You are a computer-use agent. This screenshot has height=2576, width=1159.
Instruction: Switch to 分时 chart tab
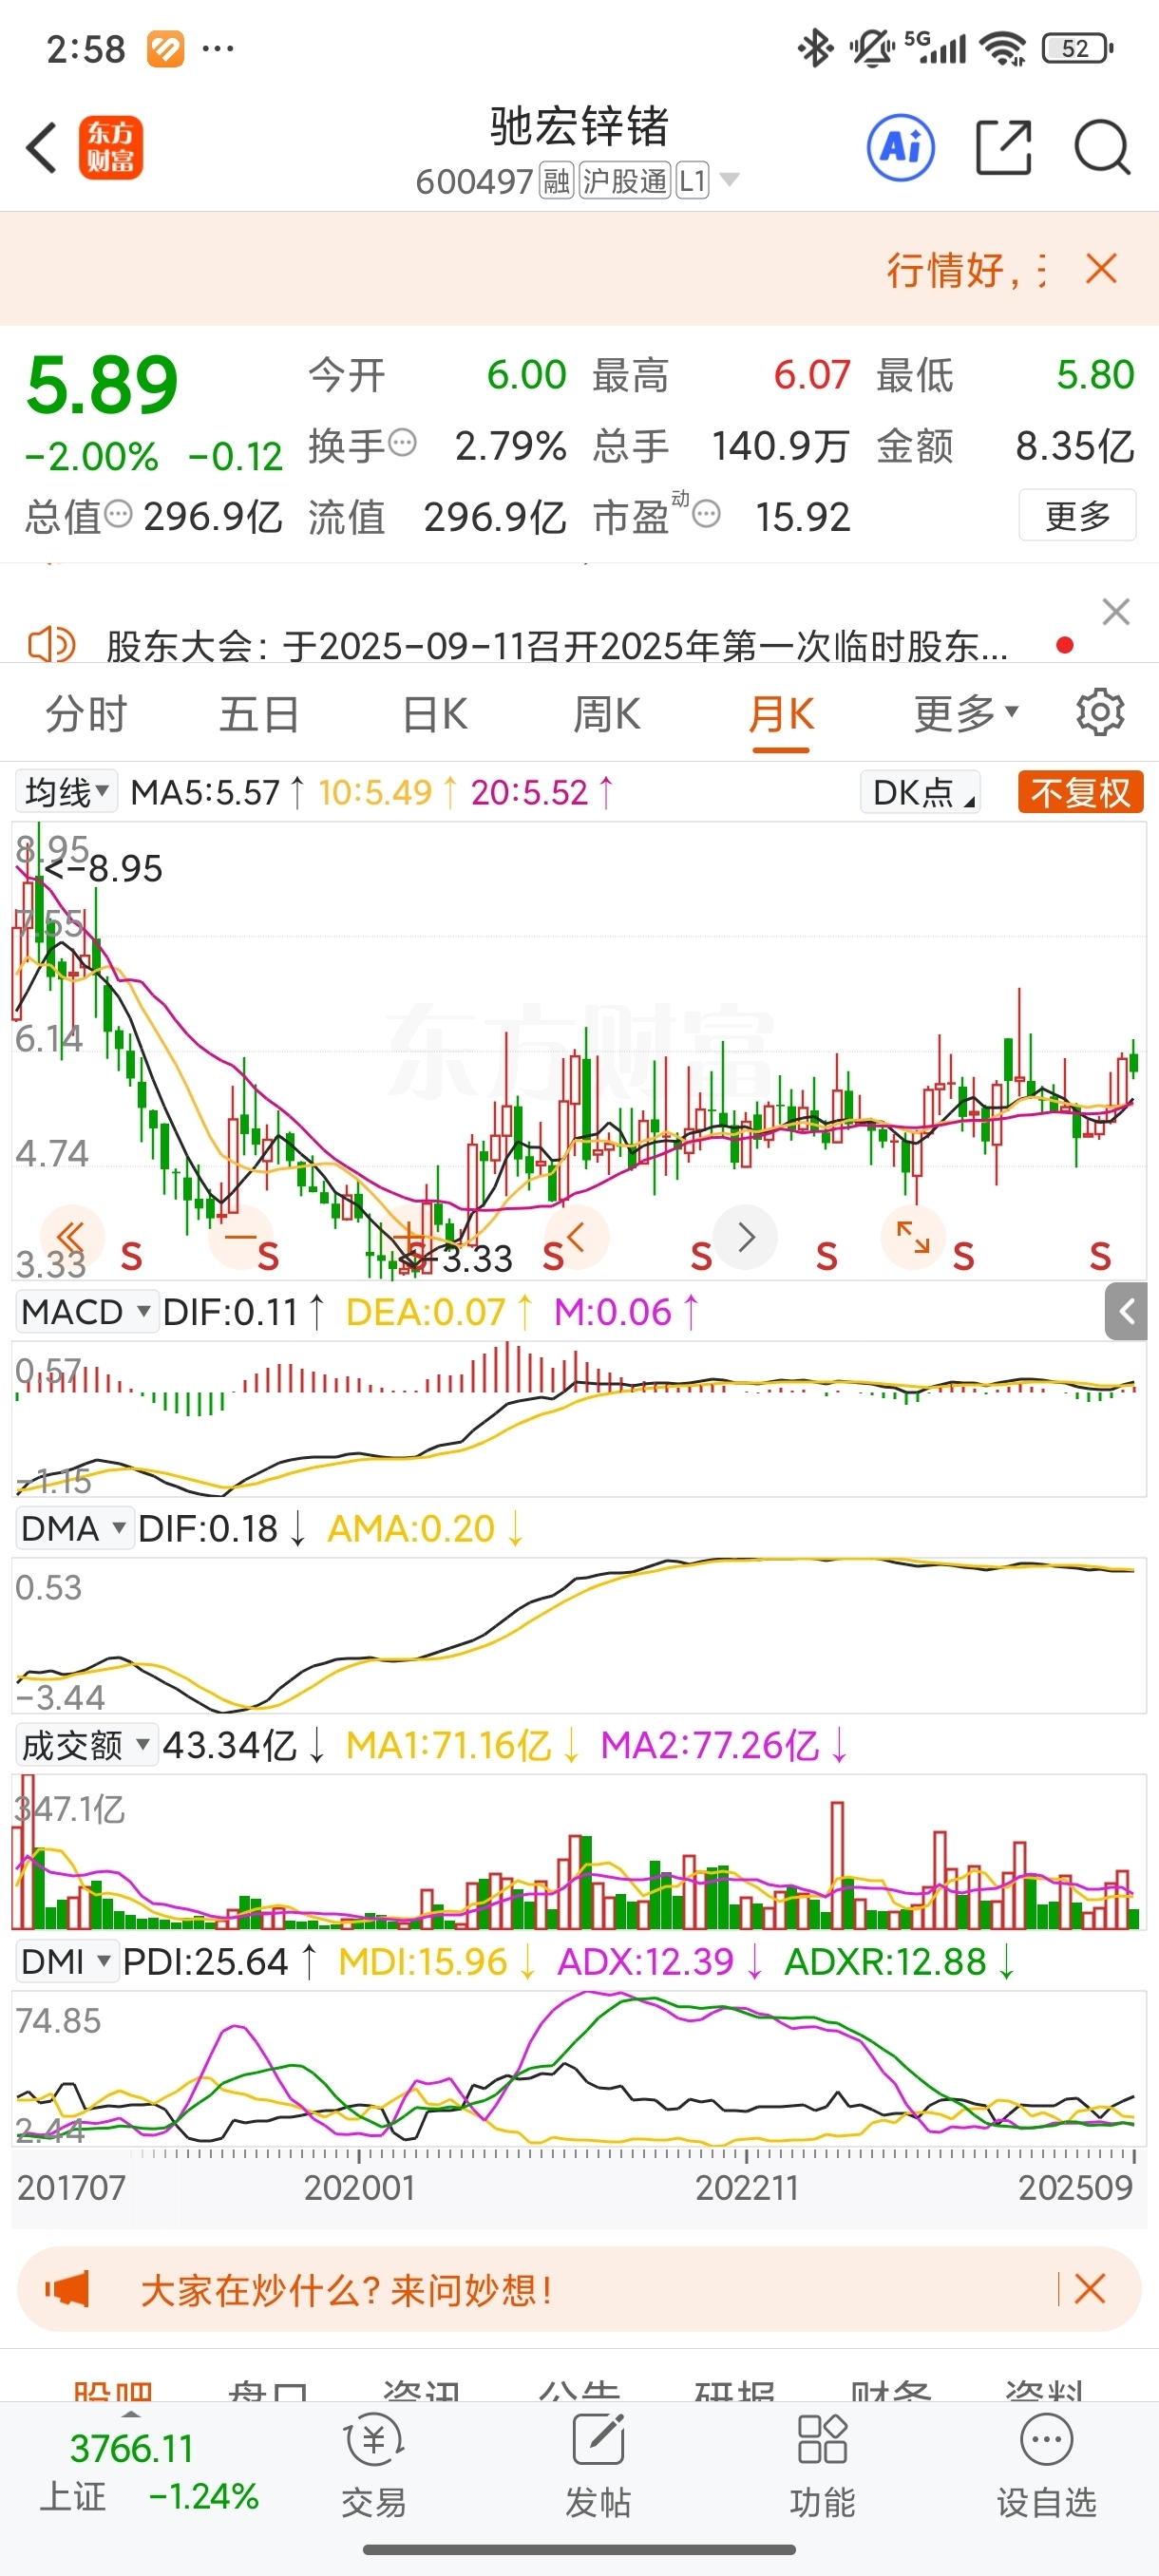[x=86, y=714]
